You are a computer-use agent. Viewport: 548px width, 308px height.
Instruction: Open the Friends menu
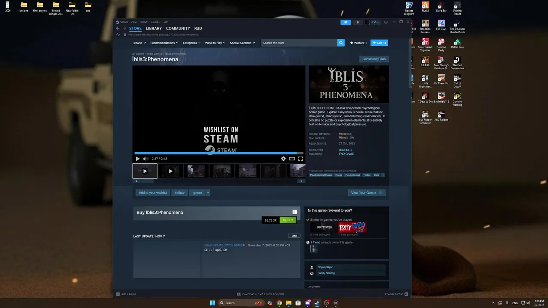pos(144,22)
